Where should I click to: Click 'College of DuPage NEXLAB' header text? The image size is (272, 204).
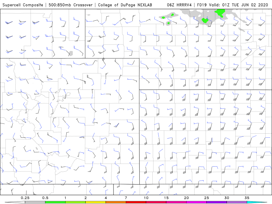point(125,5)
